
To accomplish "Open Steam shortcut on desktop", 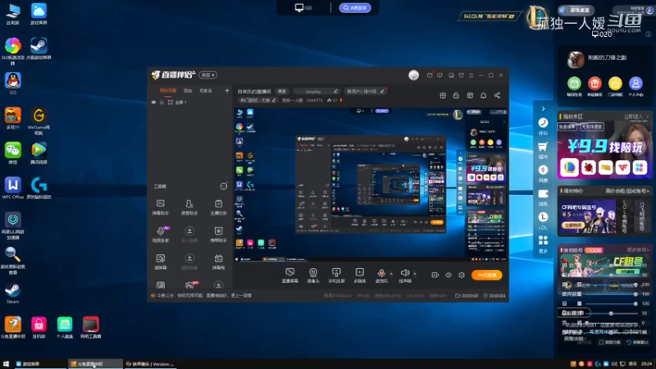I will click(x=12, y=293).
